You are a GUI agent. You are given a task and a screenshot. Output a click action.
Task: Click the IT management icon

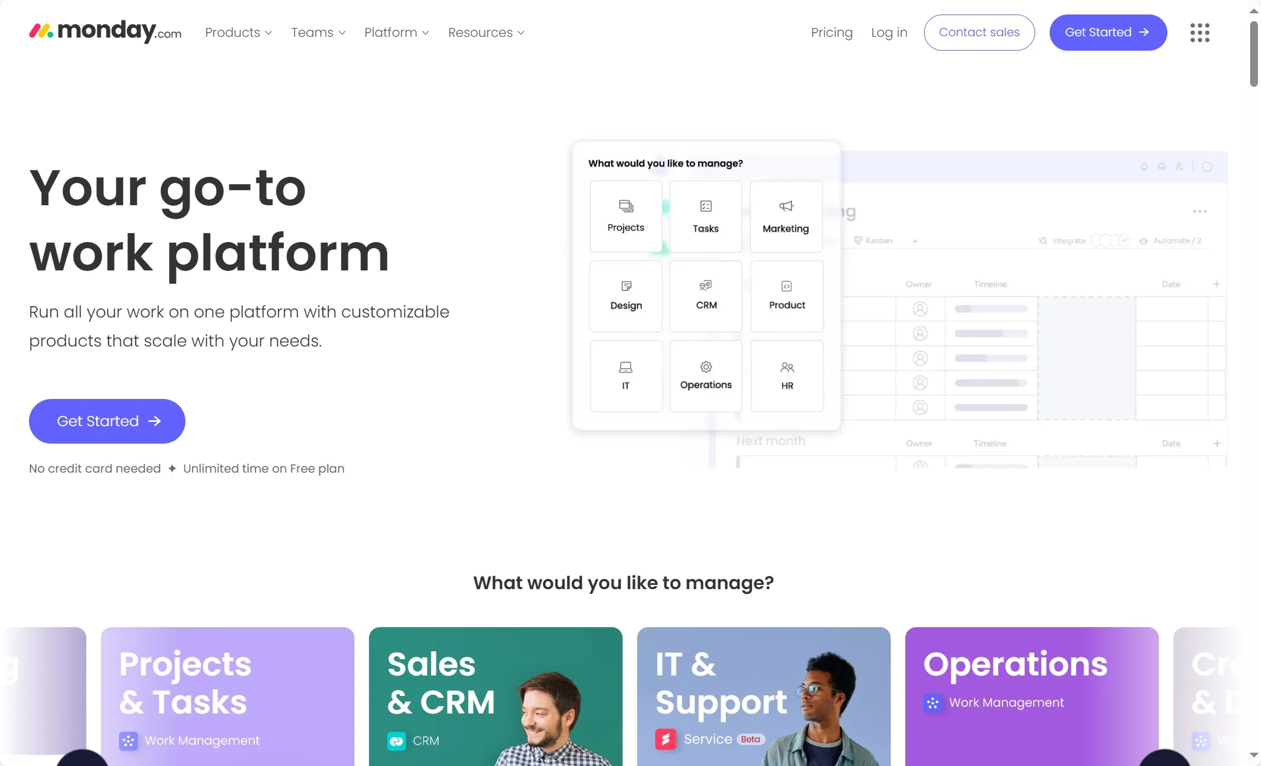(625, 374)
